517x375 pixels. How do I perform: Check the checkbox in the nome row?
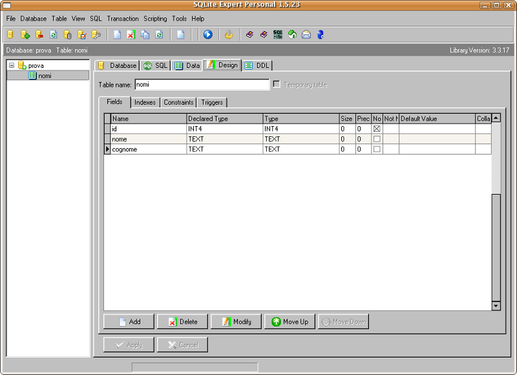(377, 139)
